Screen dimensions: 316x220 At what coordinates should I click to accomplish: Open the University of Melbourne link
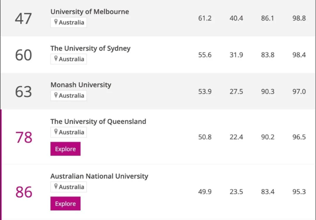click(x=90, y=12)
